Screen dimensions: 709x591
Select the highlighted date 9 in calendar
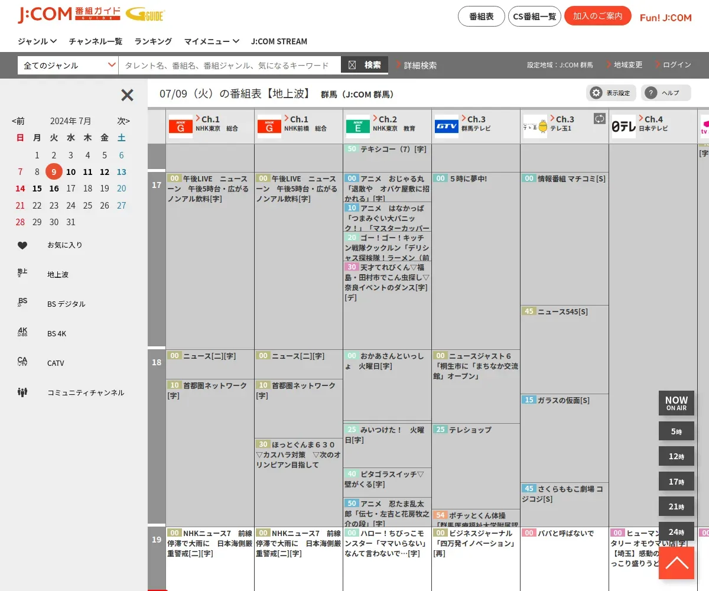pyautogui.click(x=54, y=172)
